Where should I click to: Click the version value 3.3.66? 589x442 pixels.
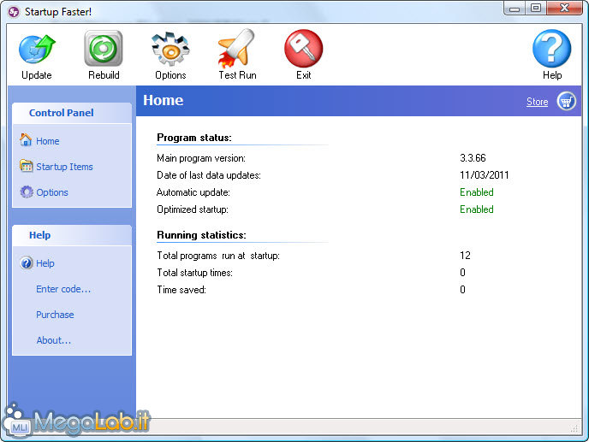pos(473,158)
